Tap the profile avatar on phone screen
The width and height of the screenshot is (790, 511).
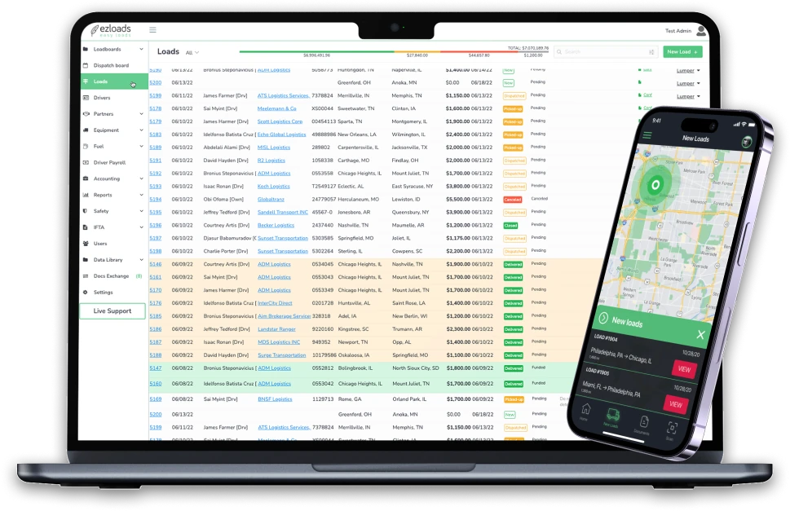747,143
